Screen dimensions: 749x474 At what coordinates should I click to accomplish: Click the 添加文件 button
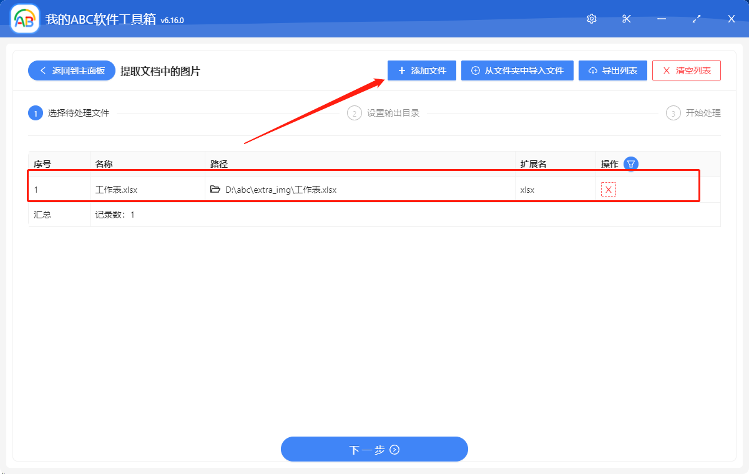[422, 70]
